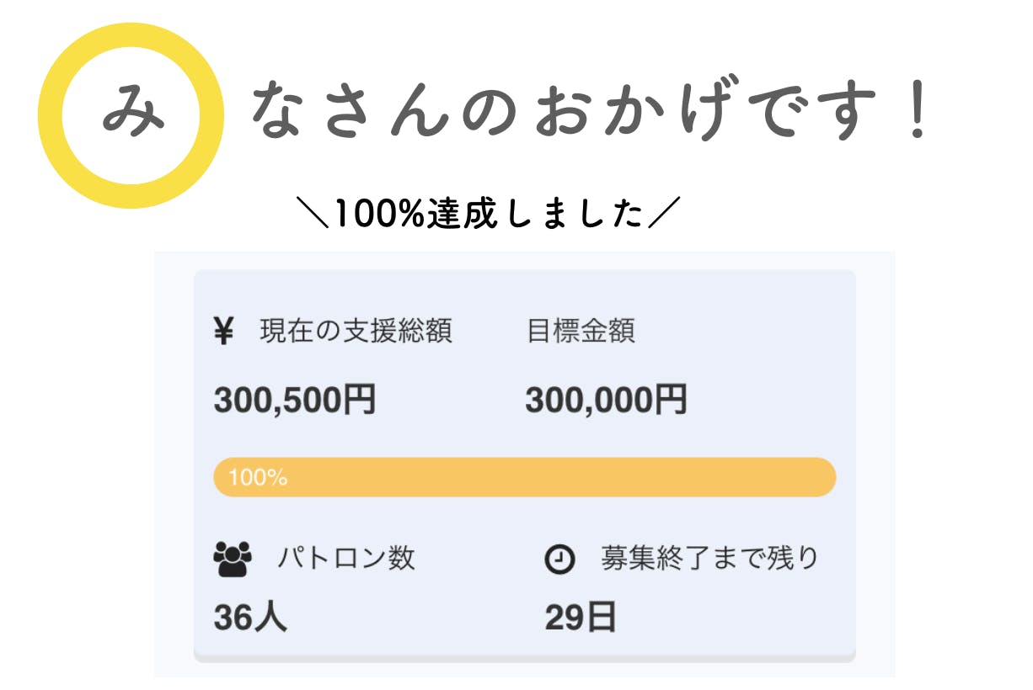Click the 29日 remaining days value

pyautogui.click(x=581, y=618)
